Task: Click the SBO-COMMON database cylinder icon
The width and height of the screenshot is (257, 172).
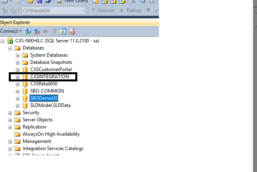Action: 25,91
